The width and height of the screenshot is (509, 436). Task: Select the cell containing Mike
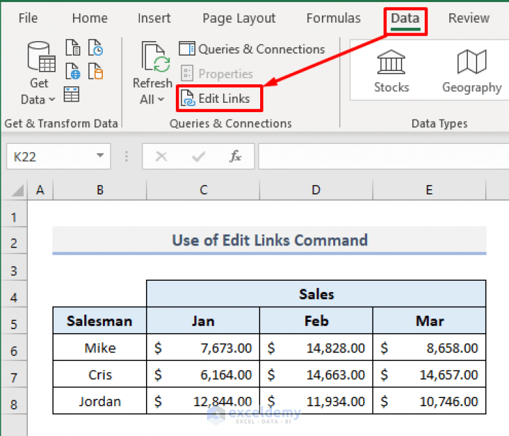pos(100,347)
